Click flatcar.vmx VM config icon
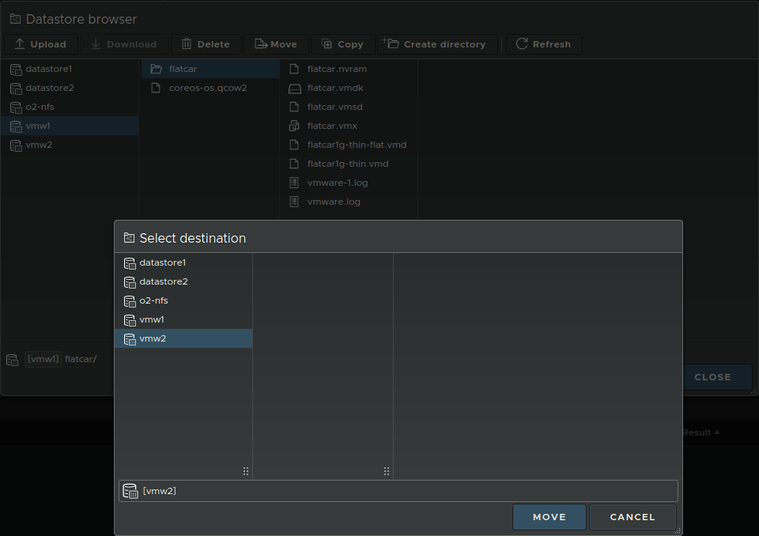759x536 pixels. (294, 126)
